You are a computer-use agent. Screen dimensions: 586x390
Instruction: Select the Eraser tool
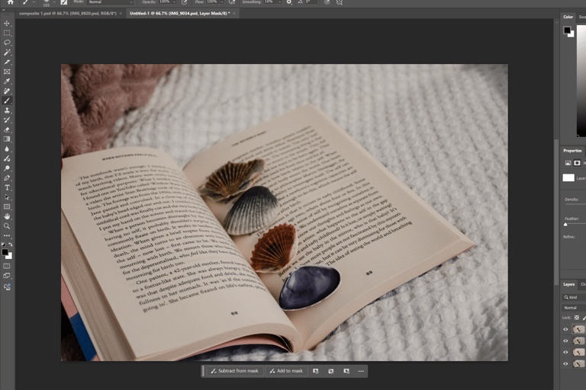tap(7, 130)
